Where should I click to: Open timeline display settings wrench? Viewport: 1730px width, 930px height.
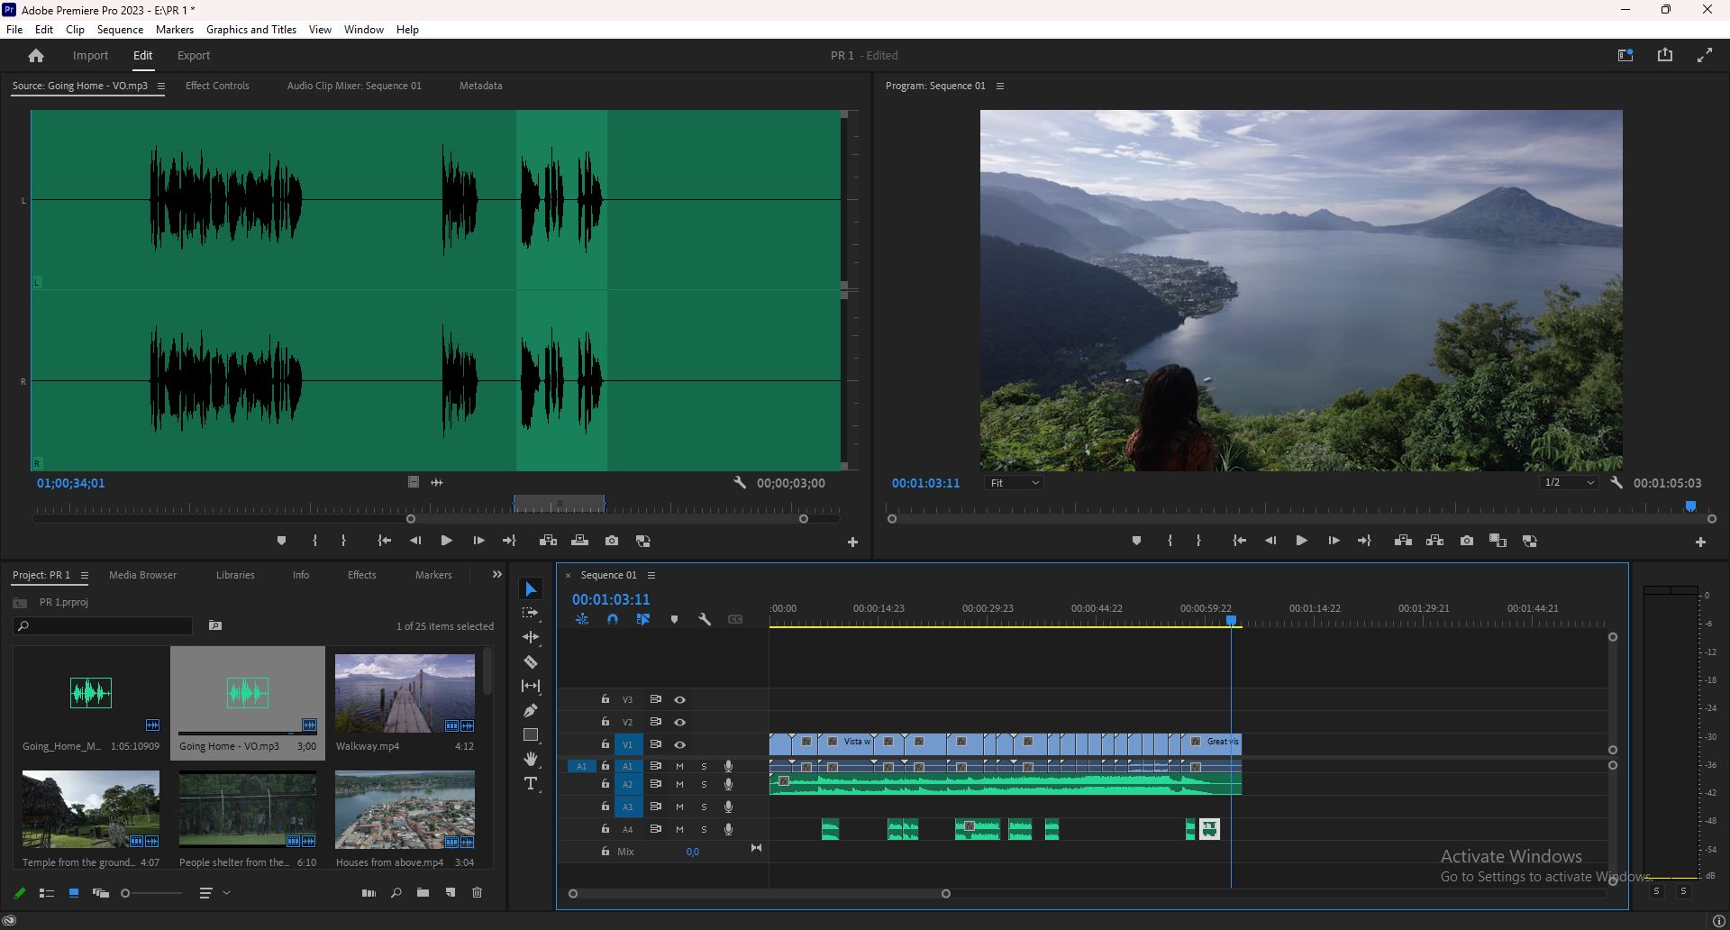(705, 620)
